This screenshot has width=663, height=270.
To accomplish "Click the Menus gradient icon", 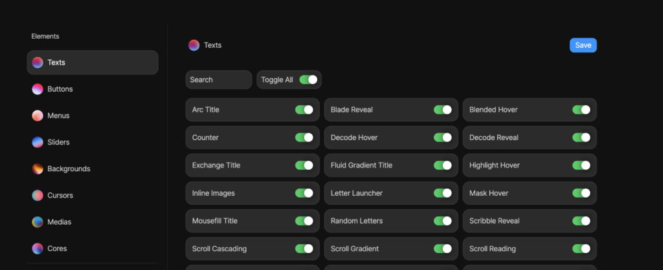I will [38, 116].
